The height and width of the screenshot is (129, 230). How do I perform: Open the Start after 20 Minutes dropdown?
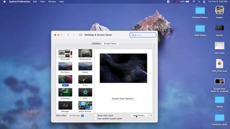(x=76, y=115)
